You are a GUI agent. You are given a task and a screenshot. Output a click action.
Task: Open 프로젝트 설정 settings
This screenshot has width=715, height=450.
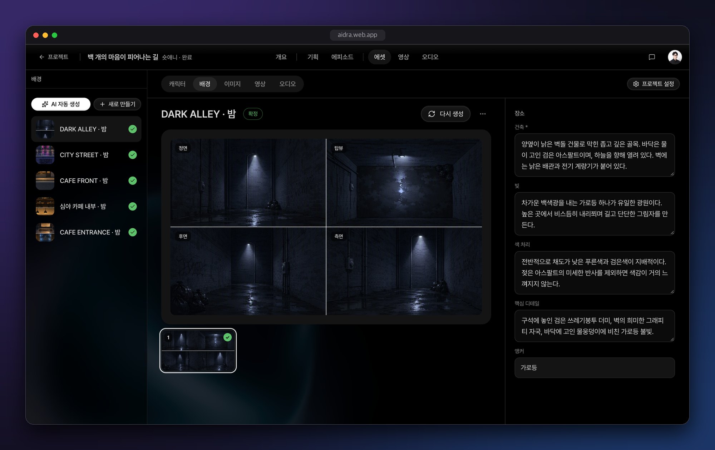pos(653,84)
